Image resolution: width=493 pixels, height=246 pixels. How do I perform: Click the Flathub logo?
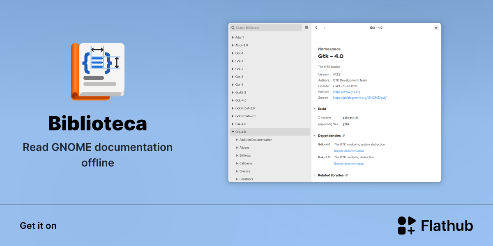[x=435, y=225]
